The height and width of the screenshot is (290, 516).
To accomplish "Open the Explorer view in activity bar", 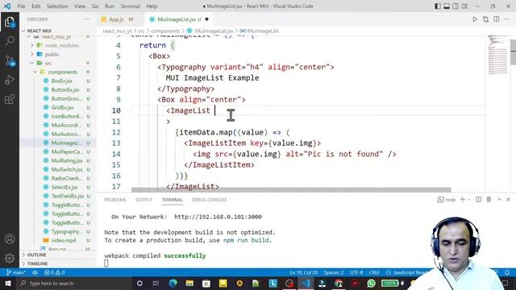I will (10, 22).
